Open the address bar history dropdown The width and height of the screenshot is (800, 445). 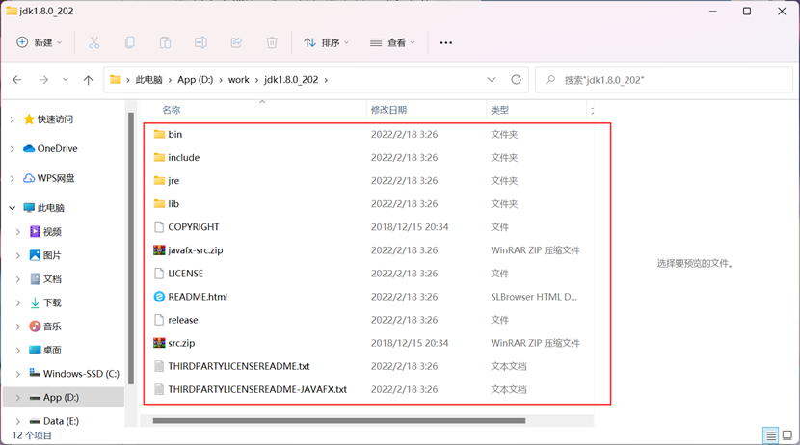pos(492,80)
